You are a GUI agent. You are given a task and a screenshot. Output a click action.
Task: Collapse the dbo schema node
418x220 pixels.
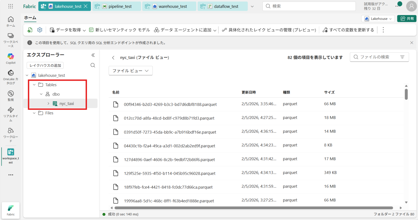pos(41,94)
